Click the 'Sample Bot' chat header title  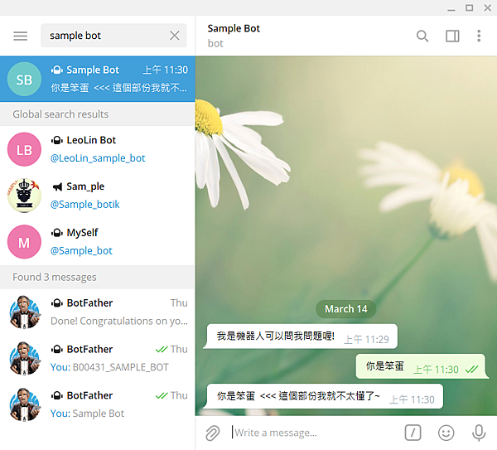click(234, 28)
